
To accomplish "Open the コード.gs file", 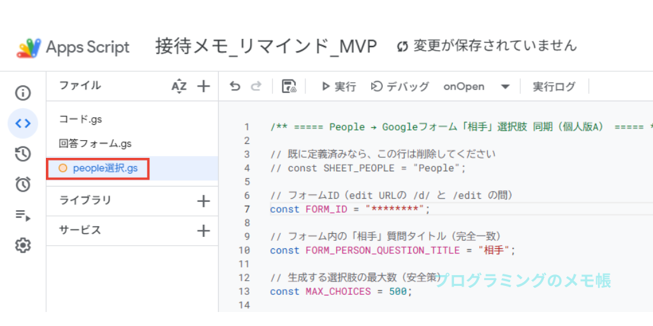I will pyautogui.click(x=80, y=119).
